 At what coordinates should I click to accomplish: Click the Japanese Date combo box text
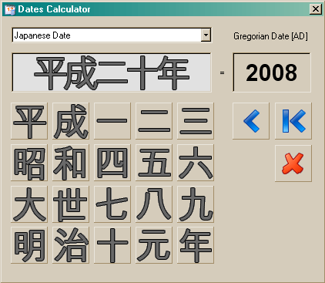point(42,35)
